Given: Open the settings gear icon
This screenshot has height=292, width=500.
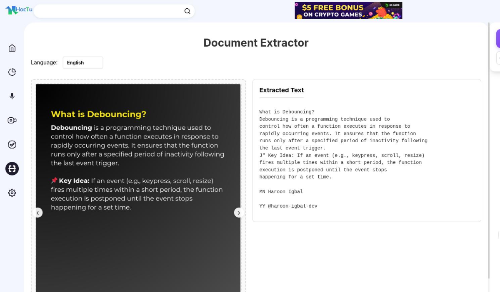Looking at the screenshot, I should (x=12, y=193).
